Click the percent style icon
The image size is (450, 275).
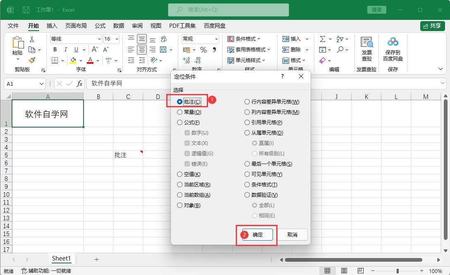(x=203, y=50)
